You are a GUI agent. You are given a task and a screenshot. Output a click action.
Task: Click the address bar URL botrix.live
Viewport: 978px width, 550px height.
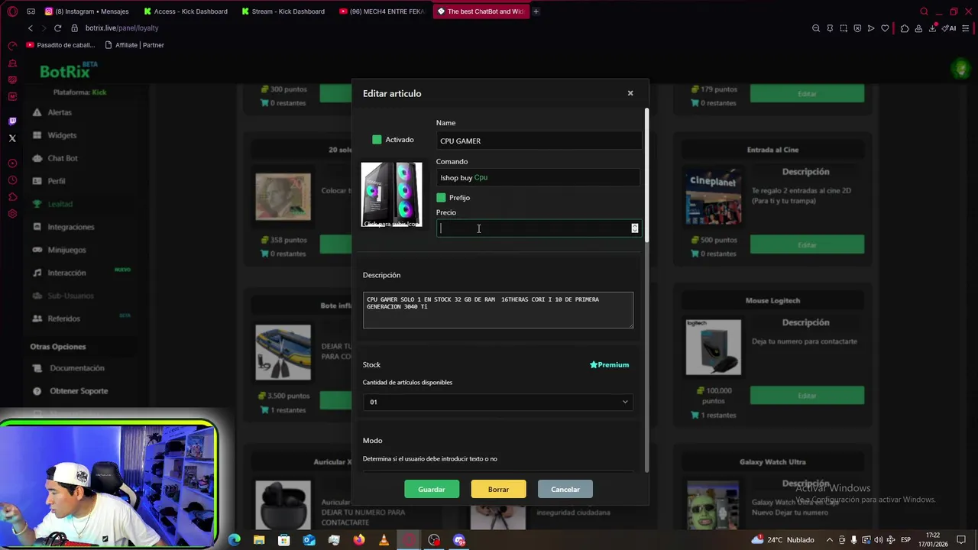point(121,28)
